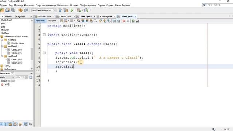The image size is (233, 131).
Task: Toggle Sort by Name in Navigator
Action: [25, 124]
